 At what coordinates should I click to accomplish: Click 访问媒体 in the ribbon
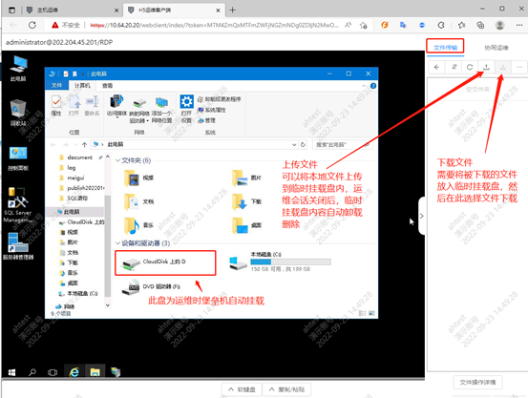tap(116, 106)
